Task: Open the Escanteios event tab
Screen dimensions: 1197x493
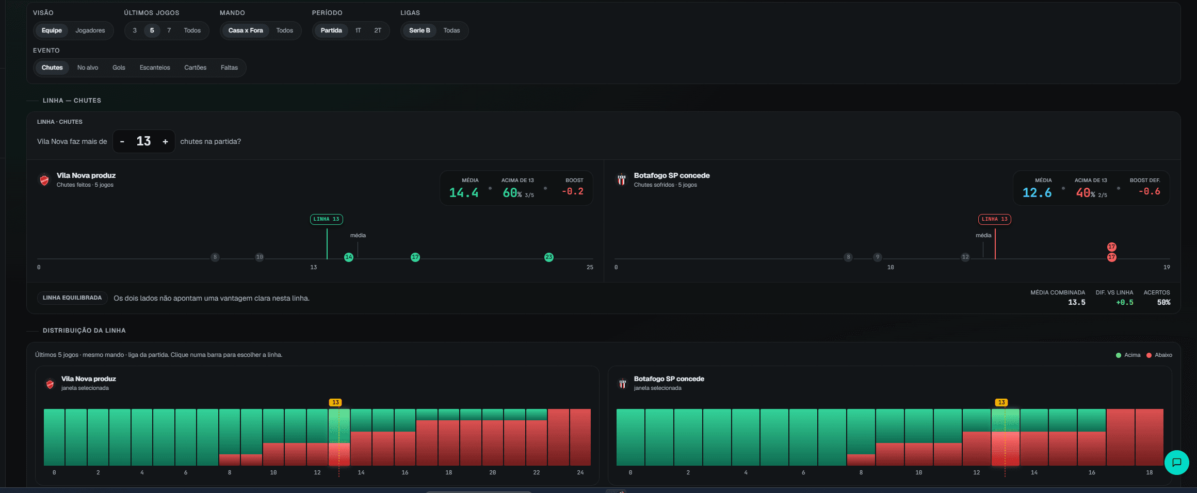Action: [x=155, y=68]
